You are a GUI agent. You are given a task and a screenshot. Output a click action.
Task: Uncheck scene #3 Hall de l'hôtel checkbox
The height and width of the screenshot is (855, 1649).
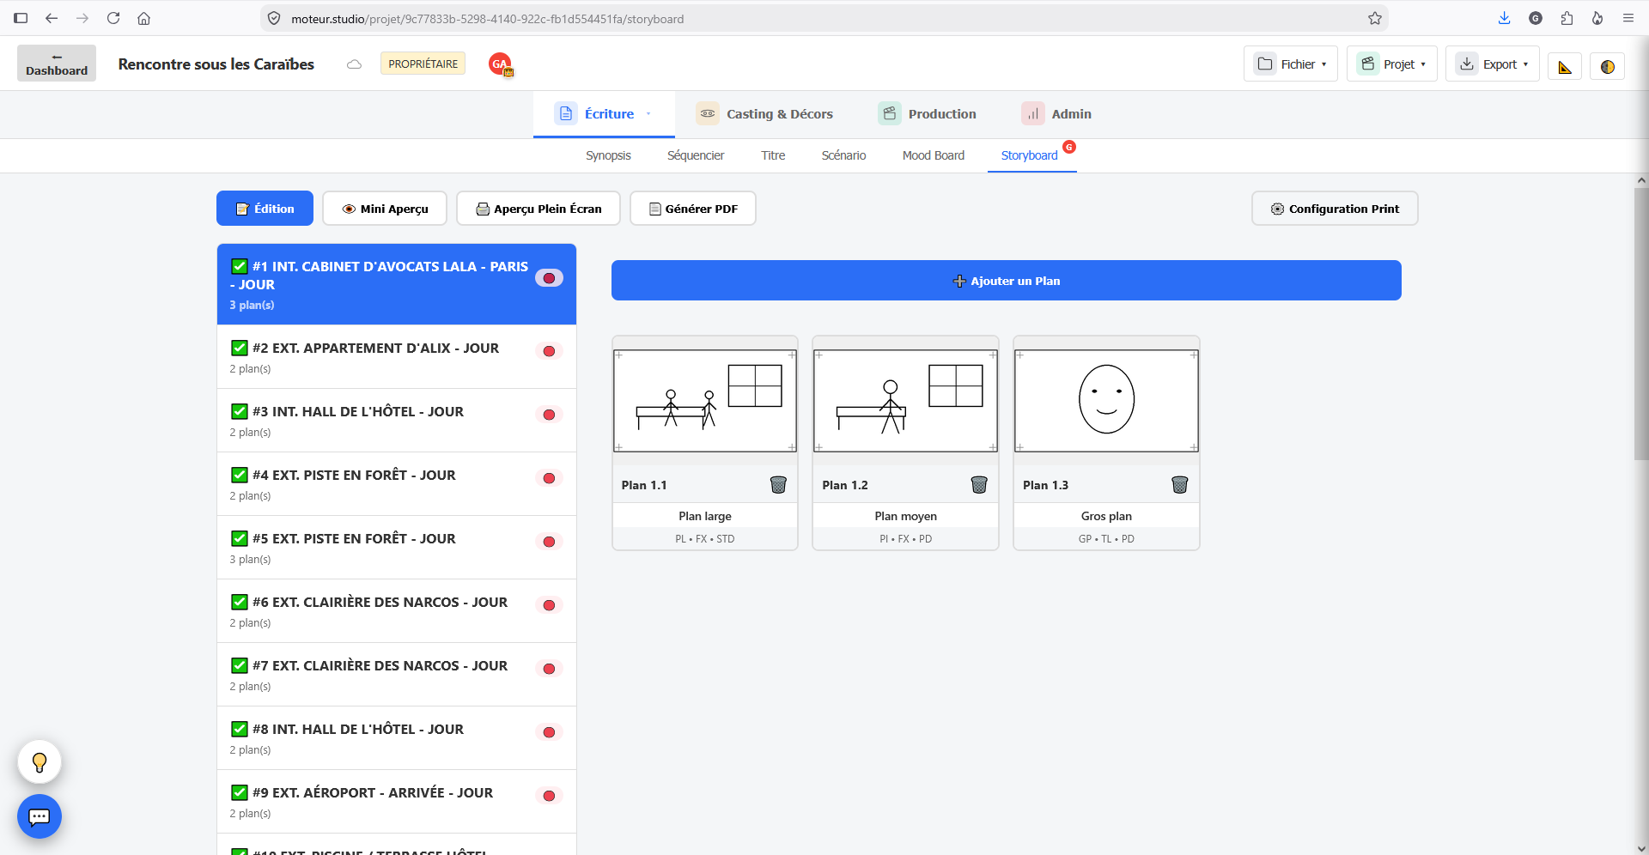pos(240,411)
